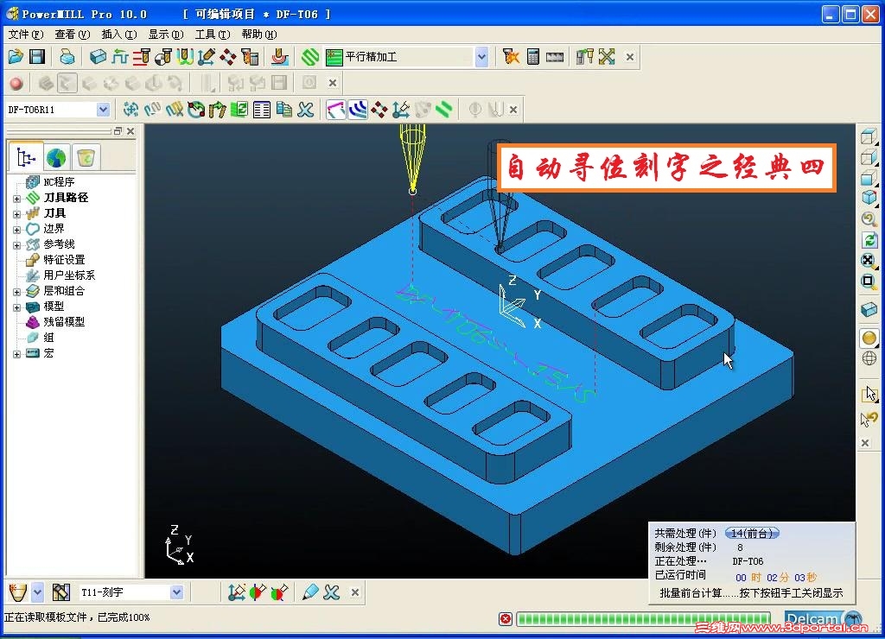This screenshot has width=885, height=639.
Task: Expand the 边界 tree node
Action: [x=17, y=230]
